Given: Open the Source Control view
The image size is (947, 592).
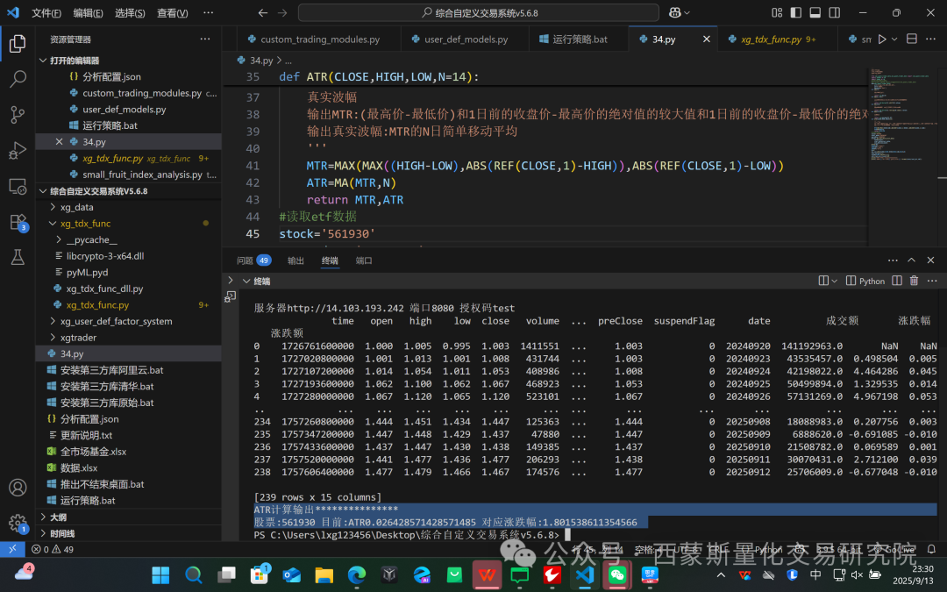Looking at the screenshot, I should 18,115.
